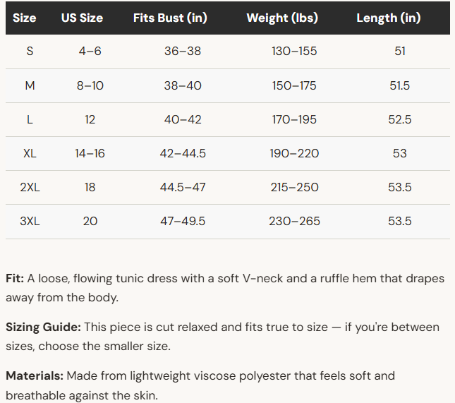Click the Size column header

click(25, 18)
